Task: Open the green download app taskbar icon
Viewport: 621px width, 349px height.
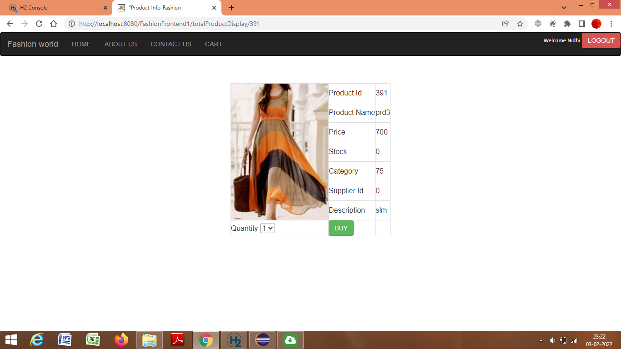Action: pyautogui.click(x=290, y=340)
